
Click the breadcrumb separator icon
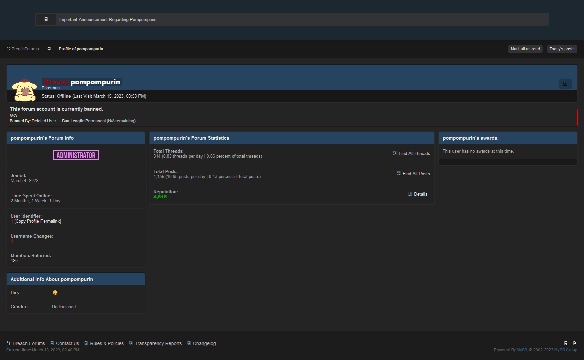tap(49, 49)
